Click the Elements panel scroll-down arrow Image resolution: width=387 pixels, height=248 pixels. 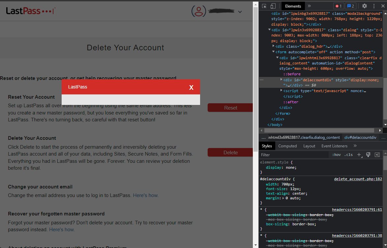385,125
